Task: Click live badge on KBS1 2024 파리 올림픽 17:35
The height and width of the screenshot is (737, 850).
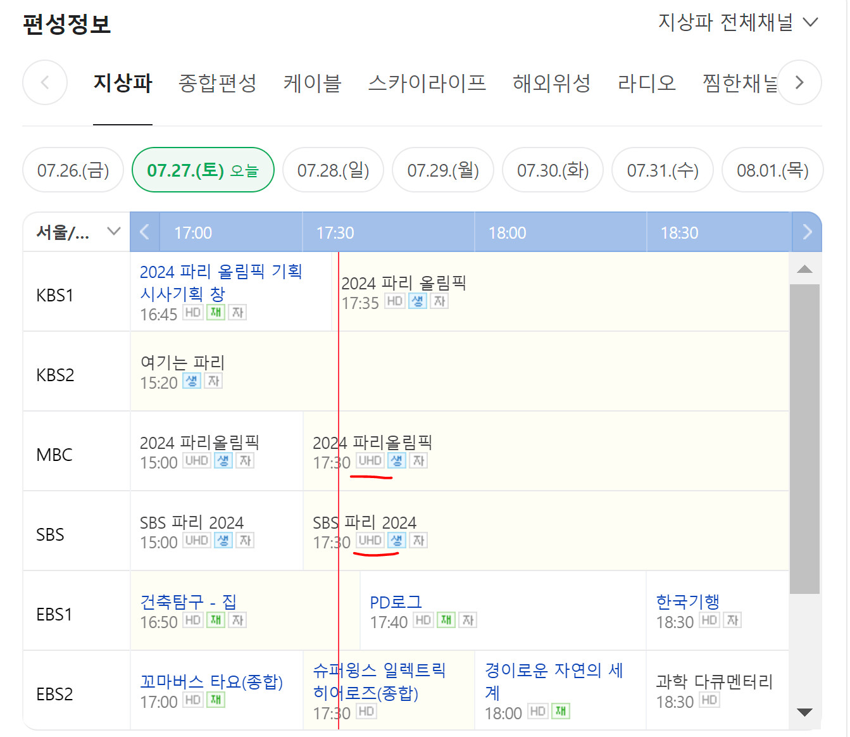Action: pos(418,301)
